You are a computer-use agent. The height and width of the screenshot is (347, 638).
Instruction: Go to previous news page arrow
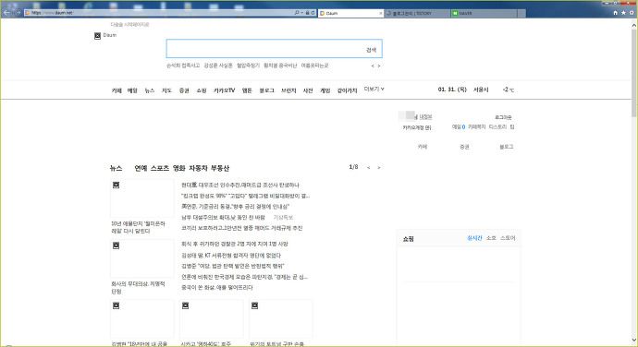click(369, 167)
